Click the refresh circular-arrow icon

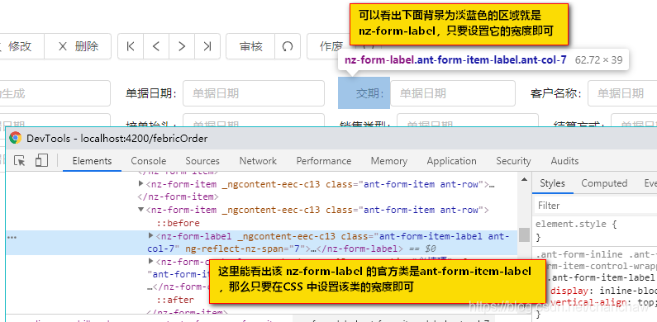288,46
